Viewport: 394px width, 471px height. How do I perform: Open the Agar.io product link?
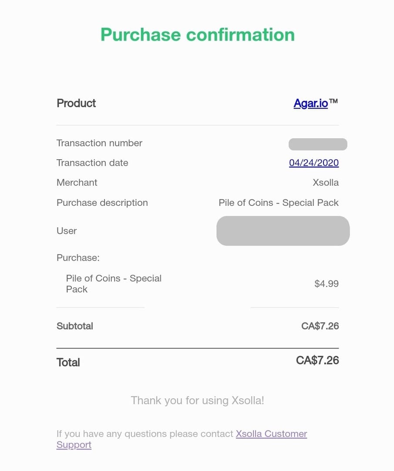click(310, 103)
